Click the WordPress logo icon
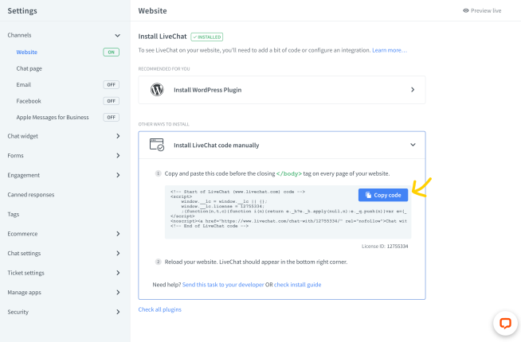521x342 pixels. coord(157,90)
